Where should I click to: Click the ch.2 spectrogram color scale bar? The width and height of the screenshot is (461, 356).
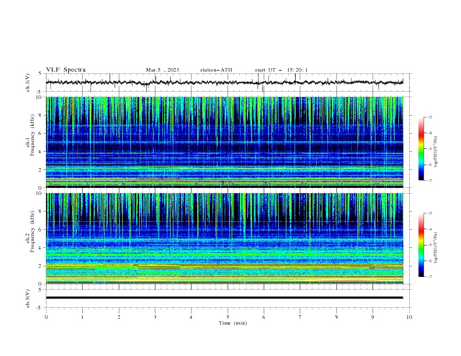coord(421,245)
